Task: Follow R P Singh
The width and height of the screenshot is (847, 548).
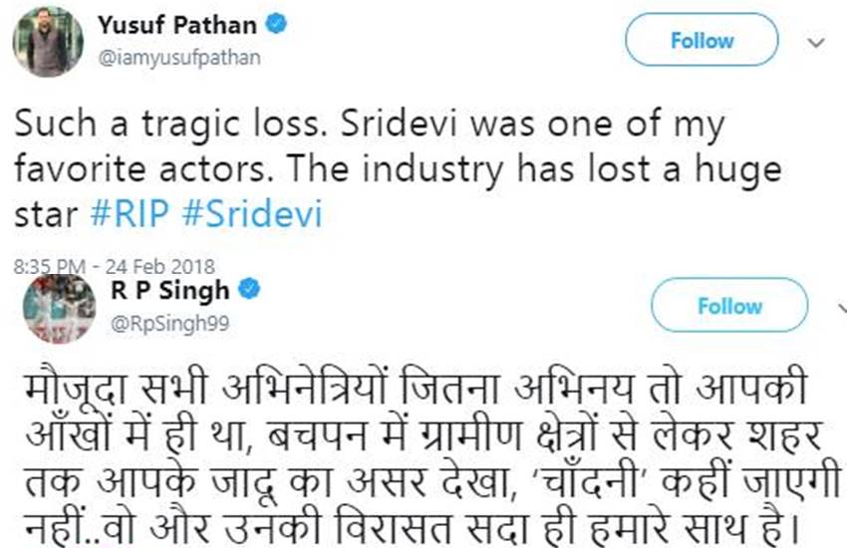Action: pyautogui.click(x=729, y=306)
